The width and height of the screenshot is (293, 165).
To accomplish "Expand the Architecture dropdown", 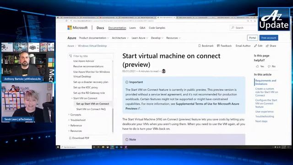I will point(120,38).
